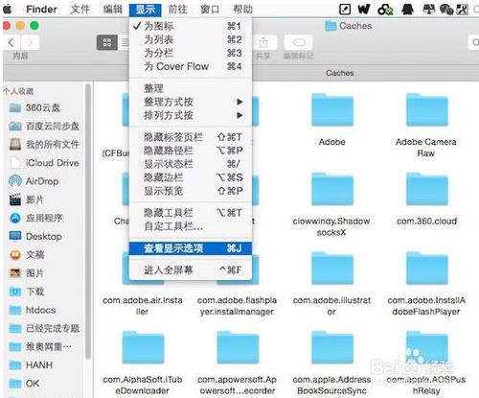The height and width of the screenshot is (398, 479).
Task: Open iCloud Drive in sidebar
Action: point(44,163)
